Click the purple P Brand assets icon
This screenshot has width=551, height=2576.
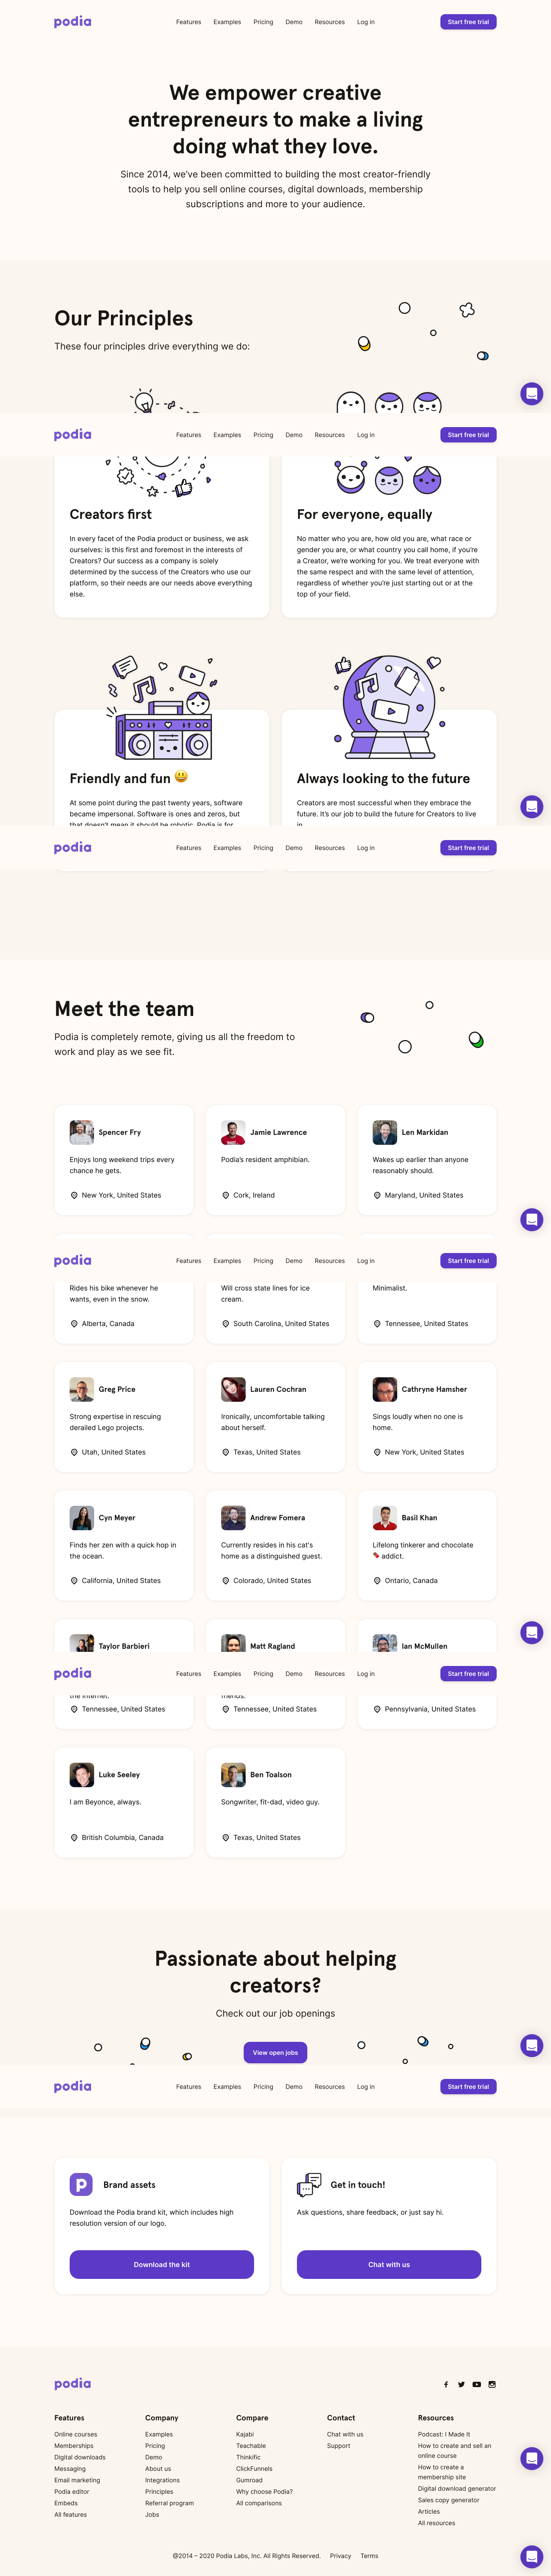click(x=82, y=2185)
